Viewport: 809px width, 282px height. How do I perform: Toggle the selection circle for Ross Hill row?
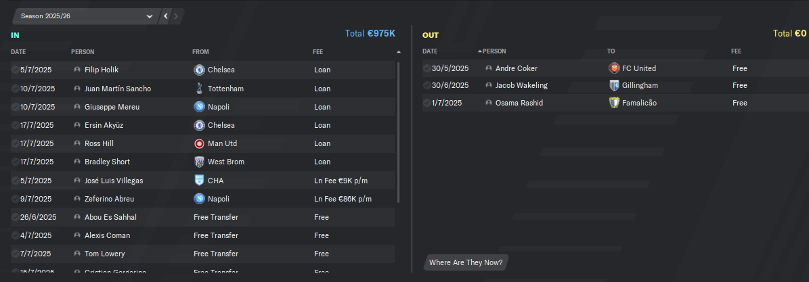coord(15,143)
